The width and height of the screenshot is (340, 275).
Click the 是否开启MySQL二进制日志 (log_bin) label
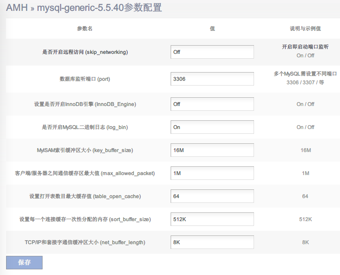pos(85,127)
